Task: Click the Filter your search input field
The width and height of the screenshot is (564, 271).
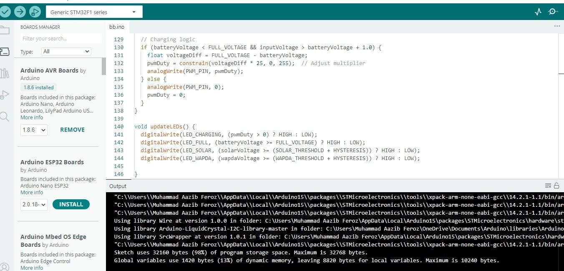Action: pyautogui.click(x=60, y=38)
